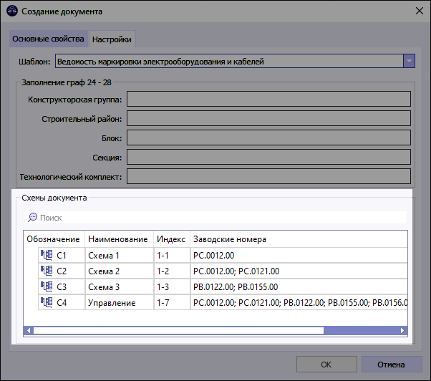Screen dimensions: 431x381
Task: Click the Шаблон template value text
Action: coord(160,62)
